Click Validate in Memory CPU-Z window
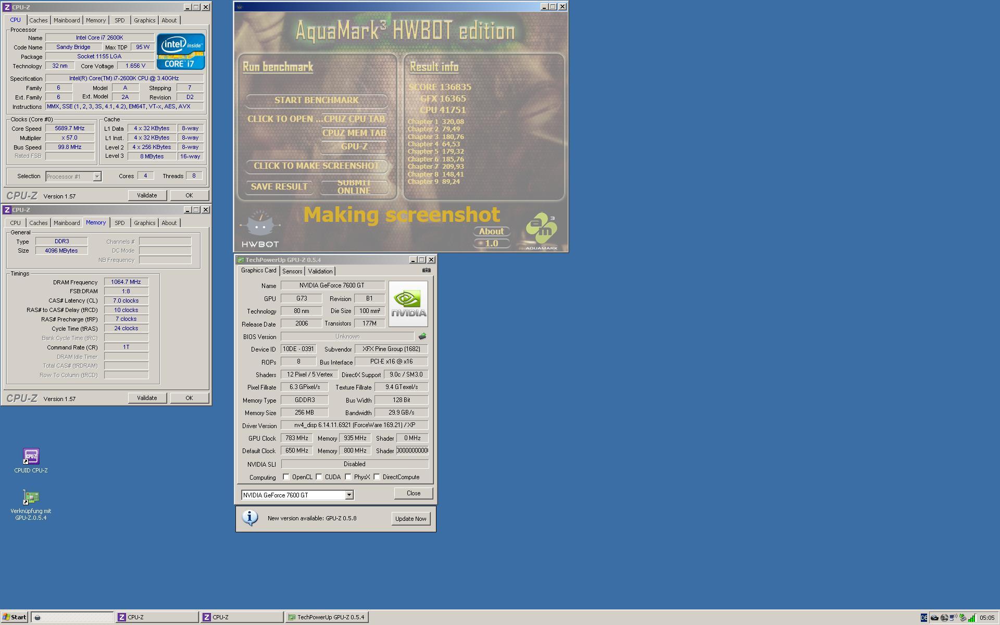 pos(147,398)
